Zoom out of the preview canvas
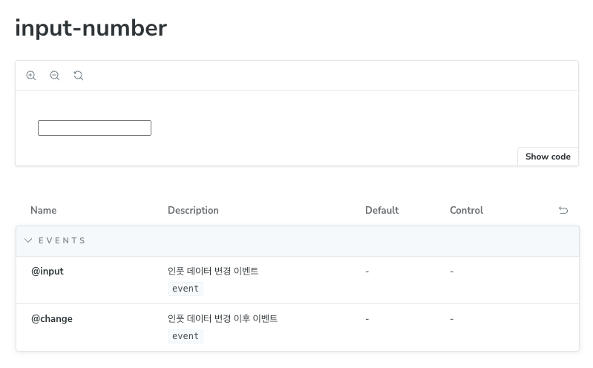This screenshot has height=368, width=593. pos(55,76)
